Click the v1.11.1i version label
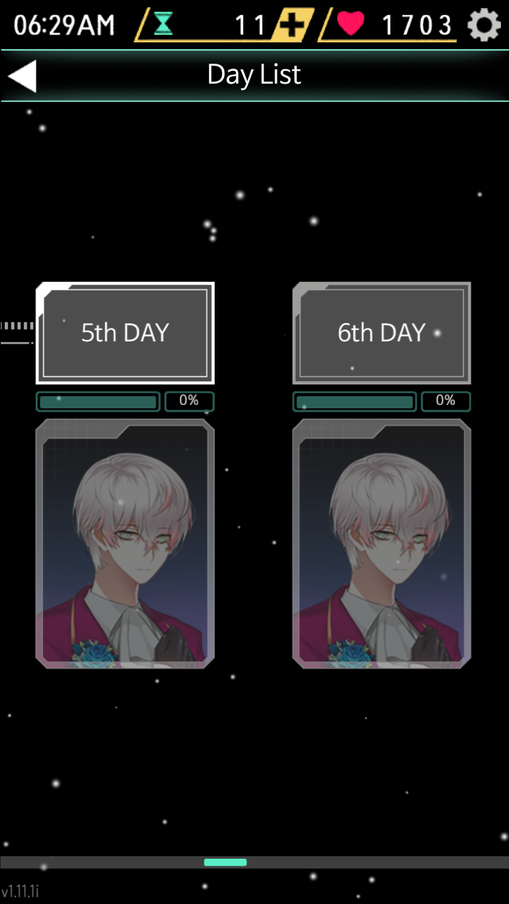 click(x=20, y=891)
